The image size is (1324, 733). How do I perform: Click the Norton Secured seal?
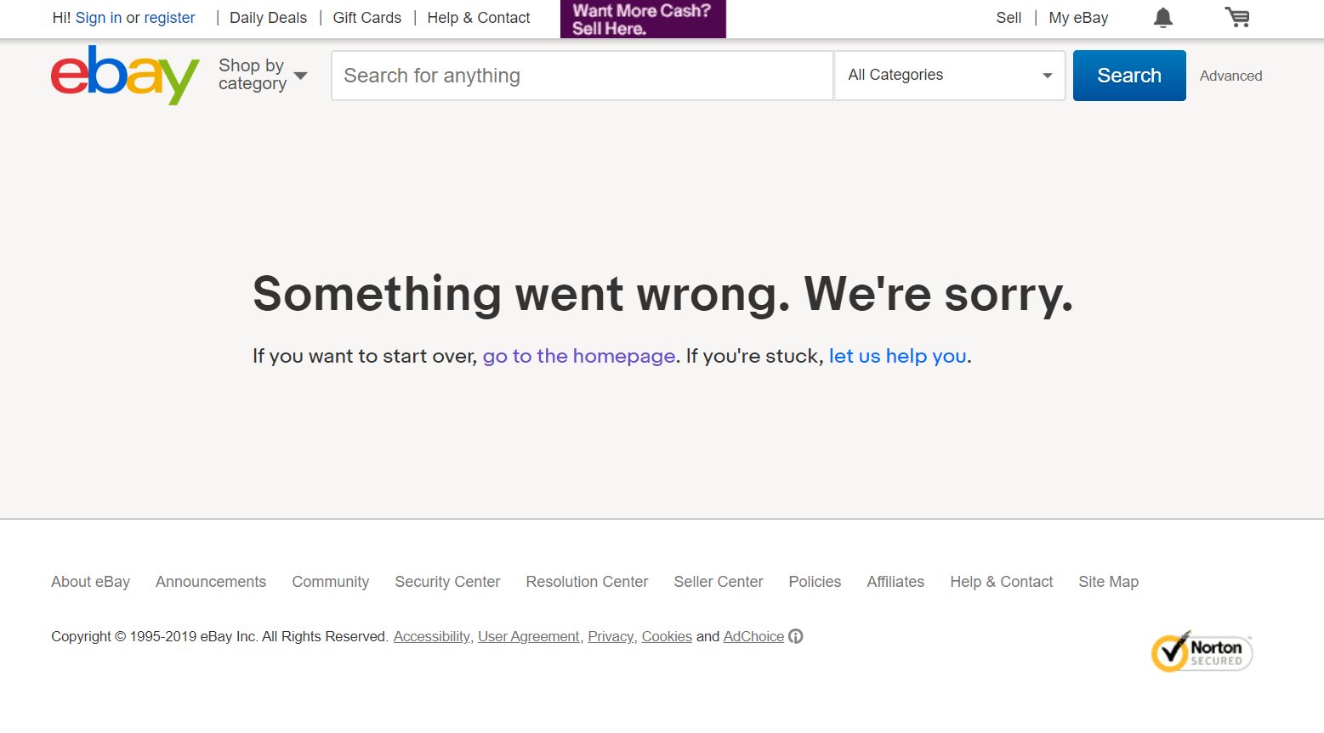[x=1201, y=651]
